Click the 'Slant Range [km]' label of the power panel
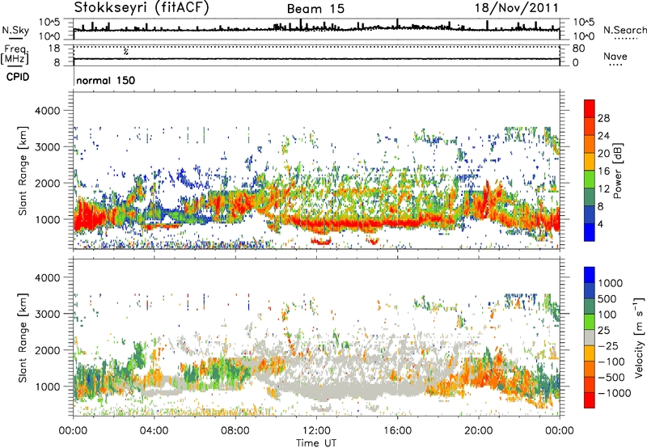 point(23,171)
